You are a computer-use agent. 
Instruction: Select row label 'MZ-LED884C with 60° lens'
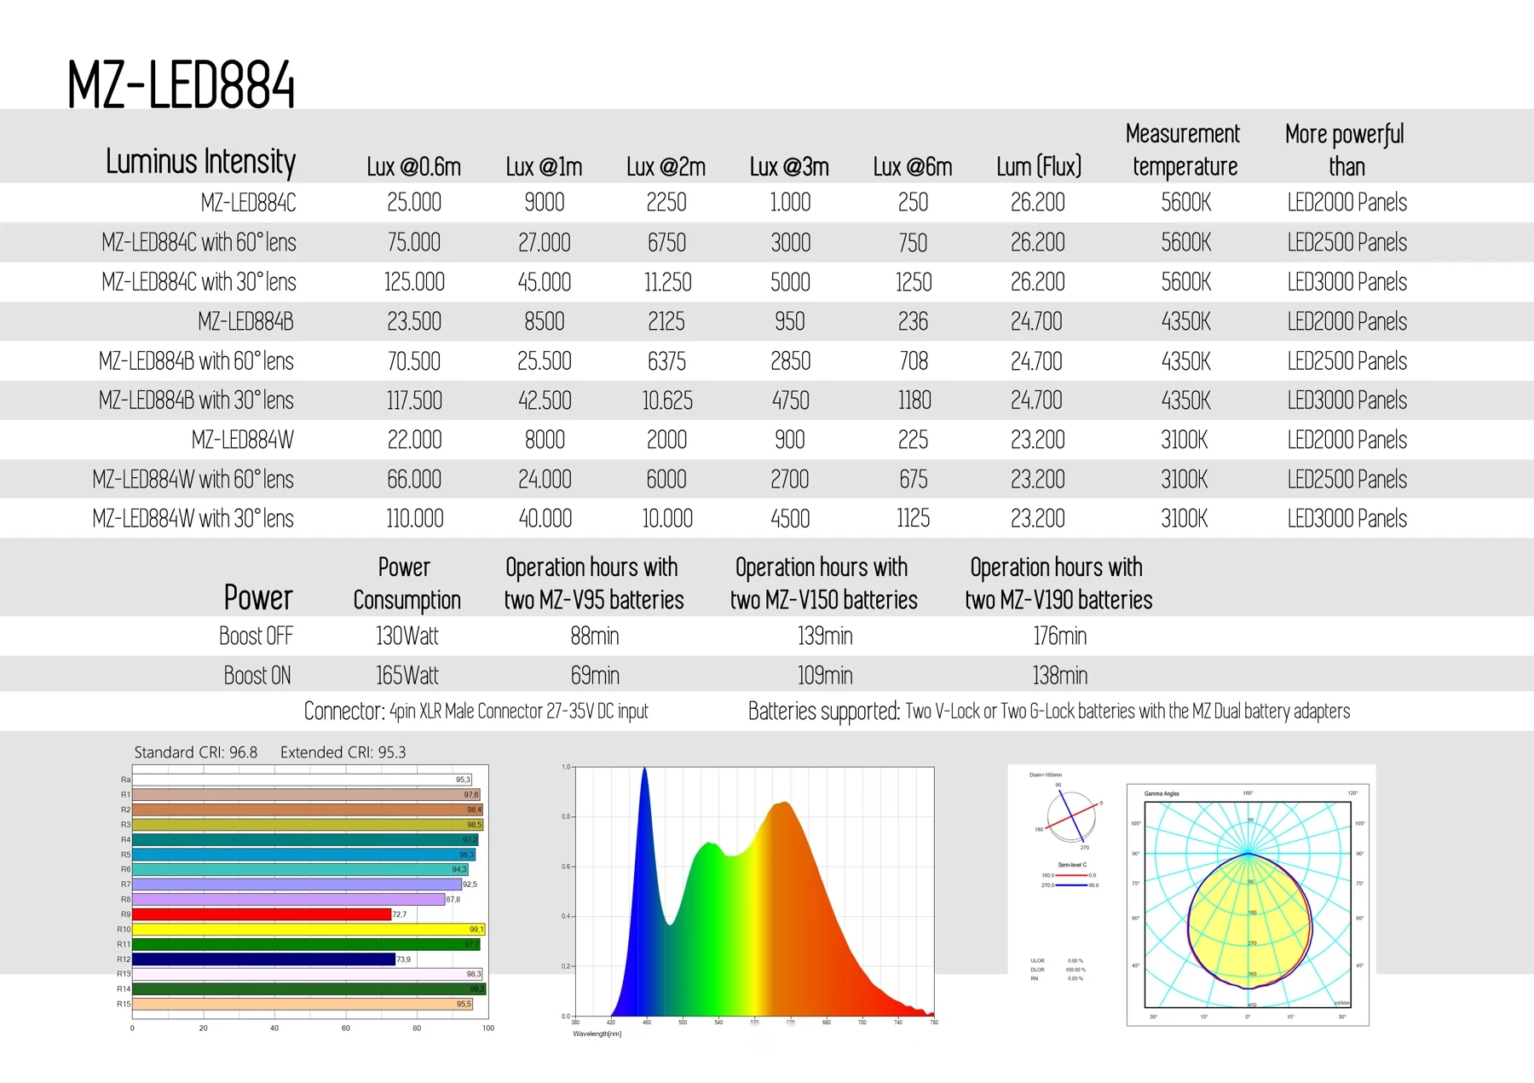click(199, 242)
